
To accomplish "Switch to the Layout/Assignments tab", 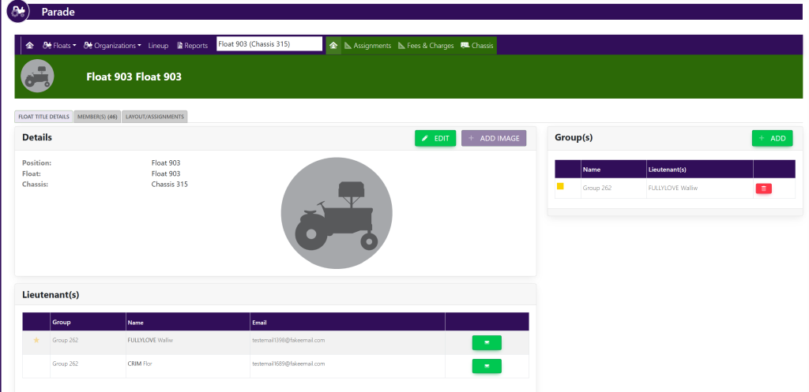I will coord(155,117).
